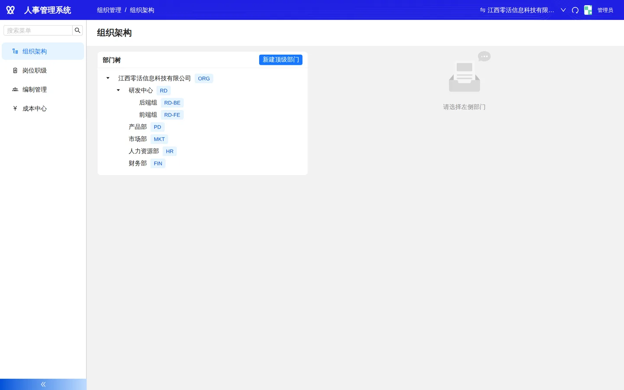Select the 后端组 department
Image resolution: width=624 pixels, height=390 pixels.
148,103
